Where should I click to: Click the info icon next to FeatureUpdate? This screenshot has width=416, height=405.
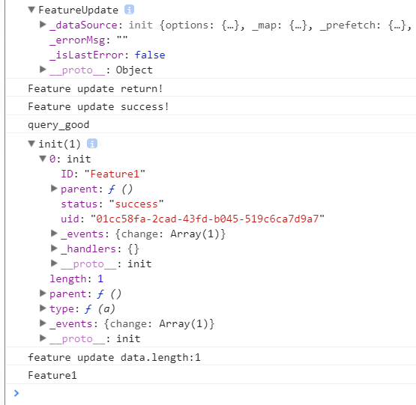click(x=129, y=10)
